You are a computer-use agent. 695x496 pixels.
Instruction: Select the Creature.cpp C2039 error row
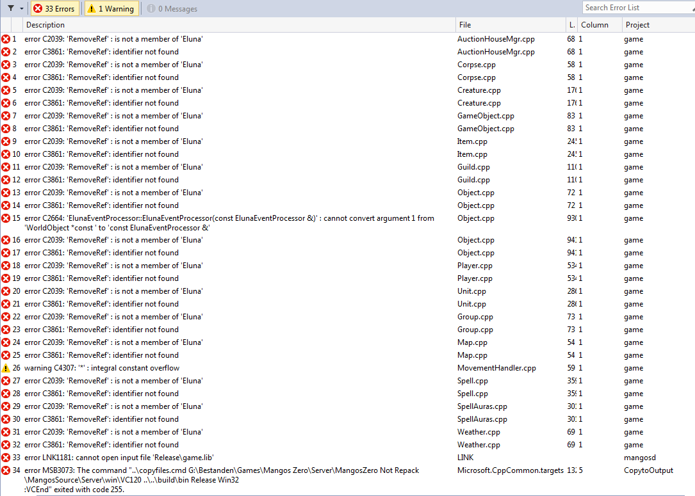113,90
